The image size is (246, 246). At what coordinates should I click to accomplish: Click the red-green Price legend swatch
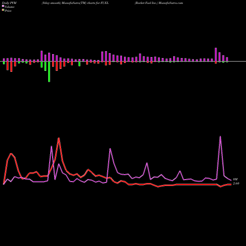click(3, 10)
